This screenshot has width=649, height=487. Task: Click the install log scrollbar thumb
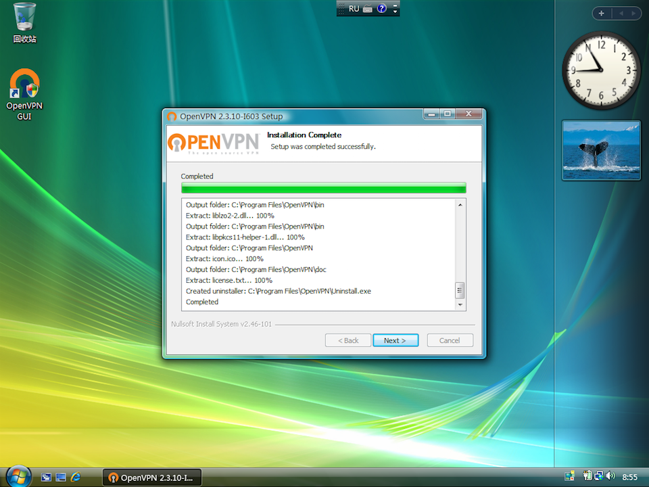(x=460, y=290)
